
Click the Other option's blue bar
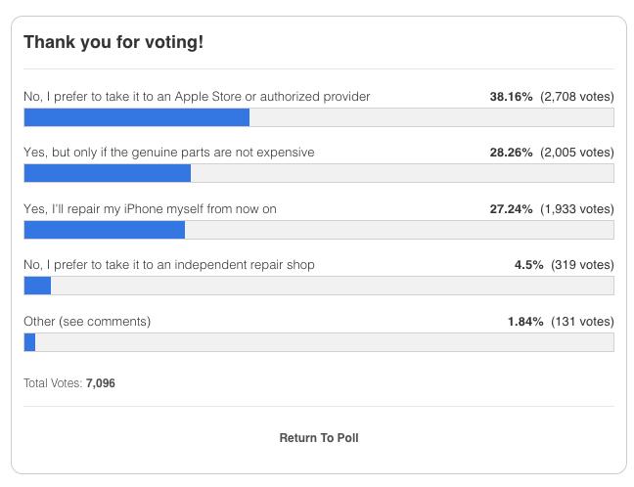(29, 342)
